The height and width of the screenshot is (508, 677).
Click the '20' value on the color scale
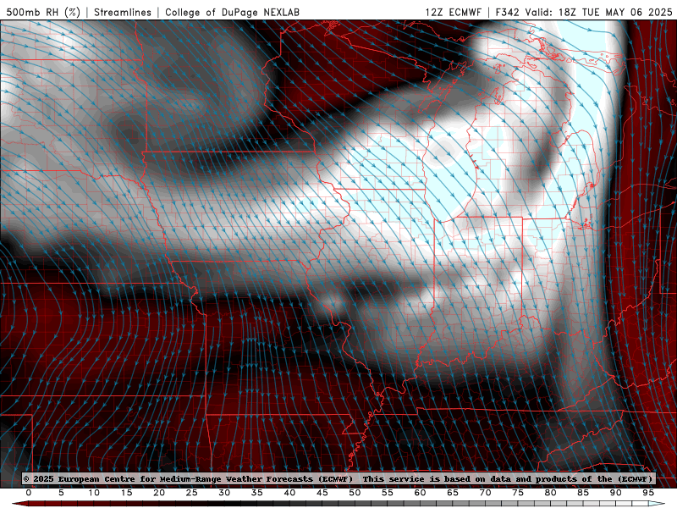[x=159, y=493]
